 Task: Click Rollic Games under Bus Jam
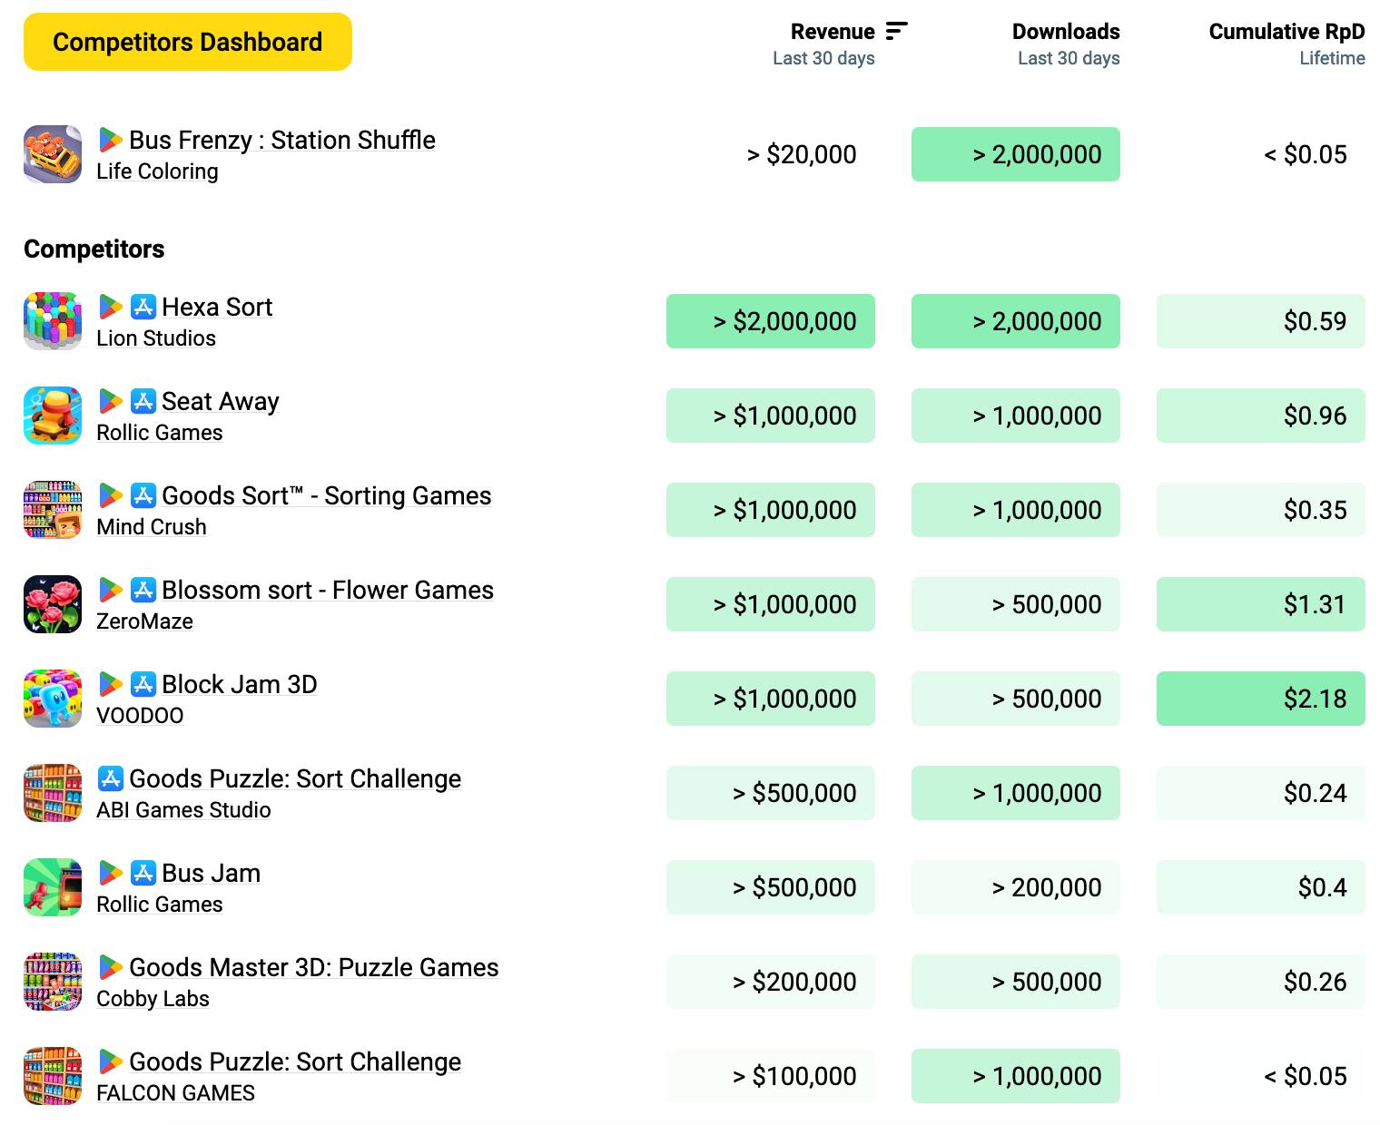(160, 905)
